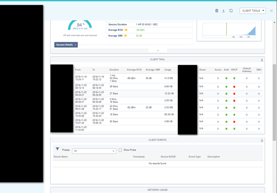This screenshot has width=277, height=193.
Task: Select the '-62 dBm' average RSSI cell
Action: click(131, 107)
